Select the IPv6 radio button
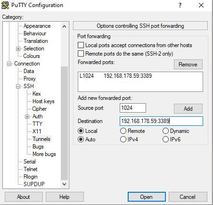 coord(165,139)
